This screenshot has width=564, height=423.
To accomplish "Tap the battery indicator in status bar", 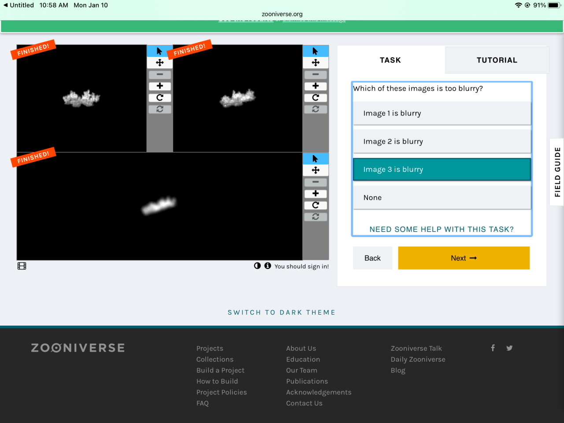I will click(x=554, y=5).
